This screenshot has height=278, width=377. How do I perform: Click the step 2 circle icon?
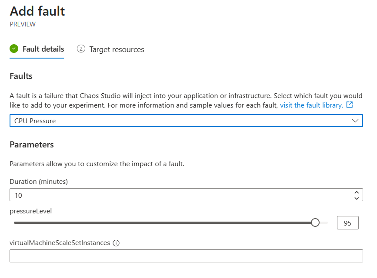(x=81, y=49)
